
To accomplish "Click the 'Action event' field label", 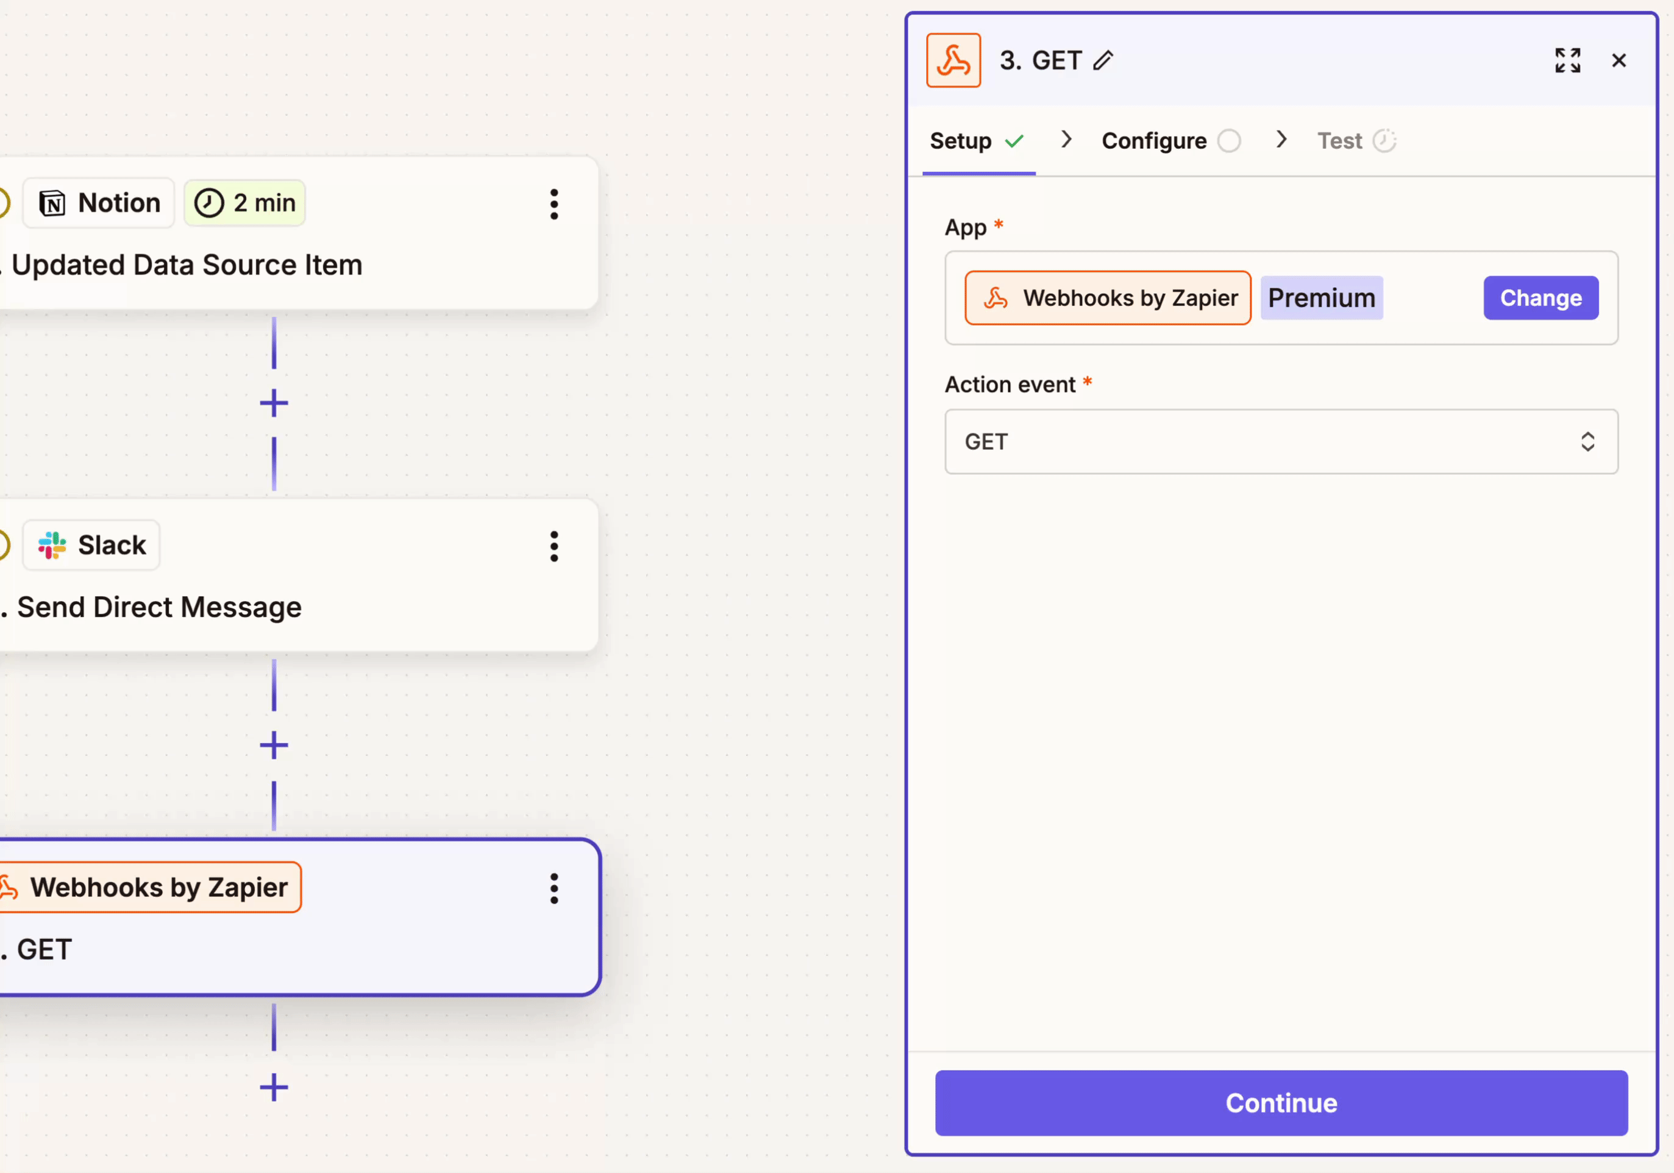I will tap(1010, 384).
